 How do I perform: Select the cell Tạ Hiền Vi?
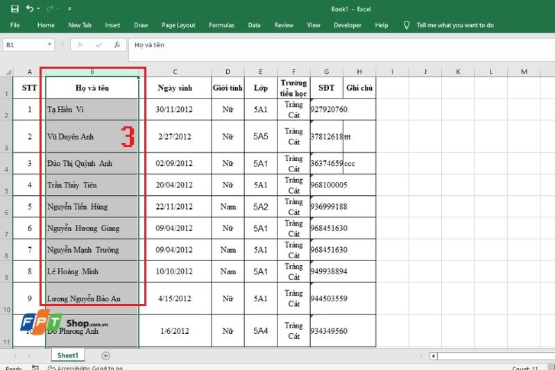[92, 110]
